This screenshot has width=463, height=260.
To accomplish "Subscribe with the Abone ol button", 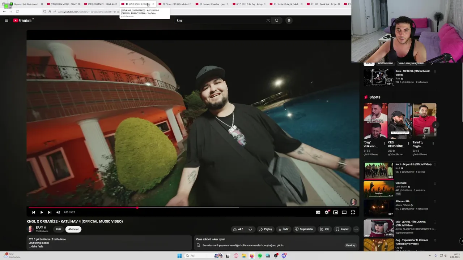I will coord(73,229).
